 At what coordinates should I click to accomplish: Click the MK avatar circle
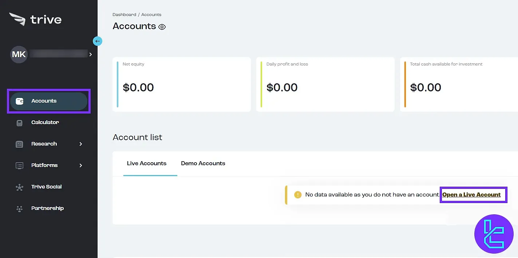(19, 54)
